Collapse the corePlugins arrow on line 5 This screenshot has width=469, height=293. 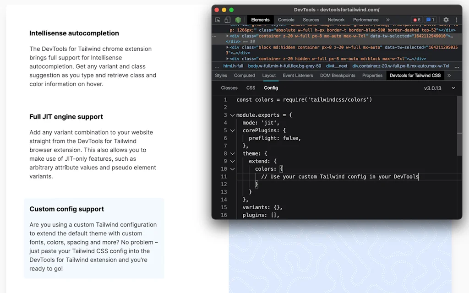[233, 130]
